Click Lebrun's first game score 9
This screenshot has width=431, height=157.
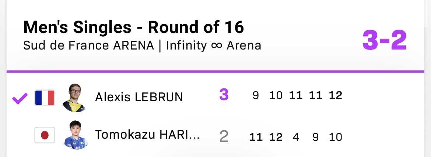[x=256, y=95]
